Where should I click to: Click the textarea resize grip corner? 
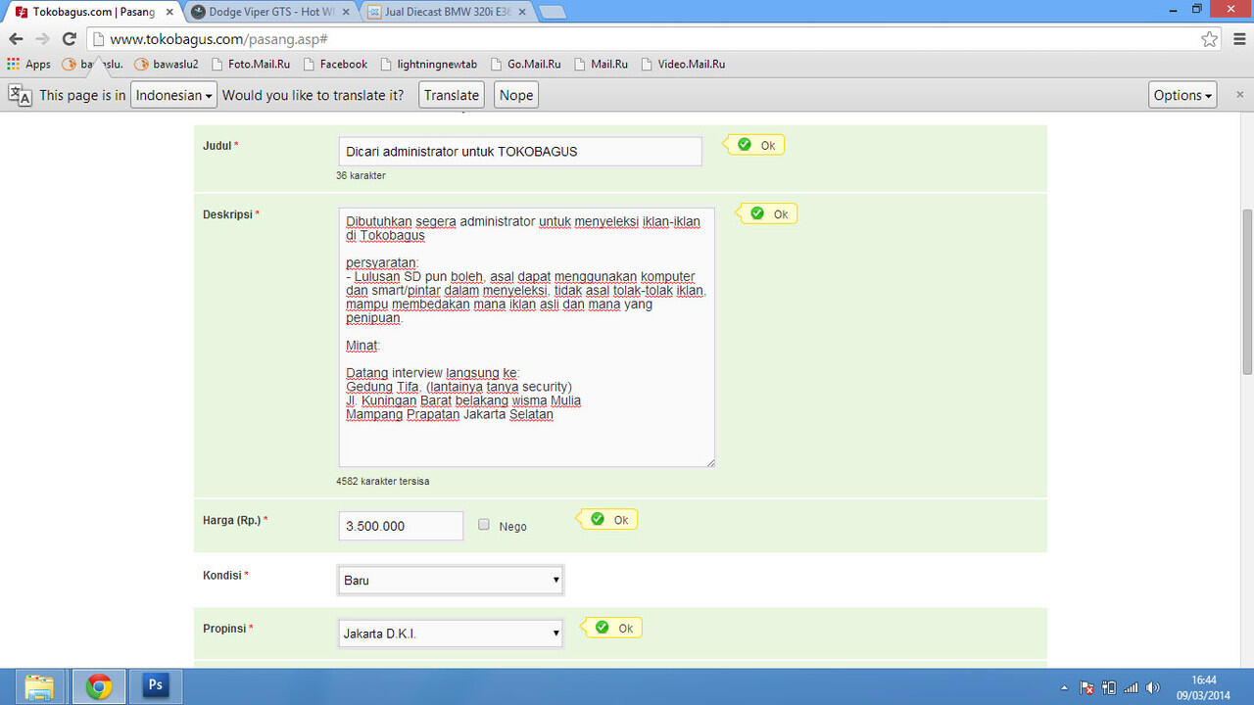coord(710,462)
